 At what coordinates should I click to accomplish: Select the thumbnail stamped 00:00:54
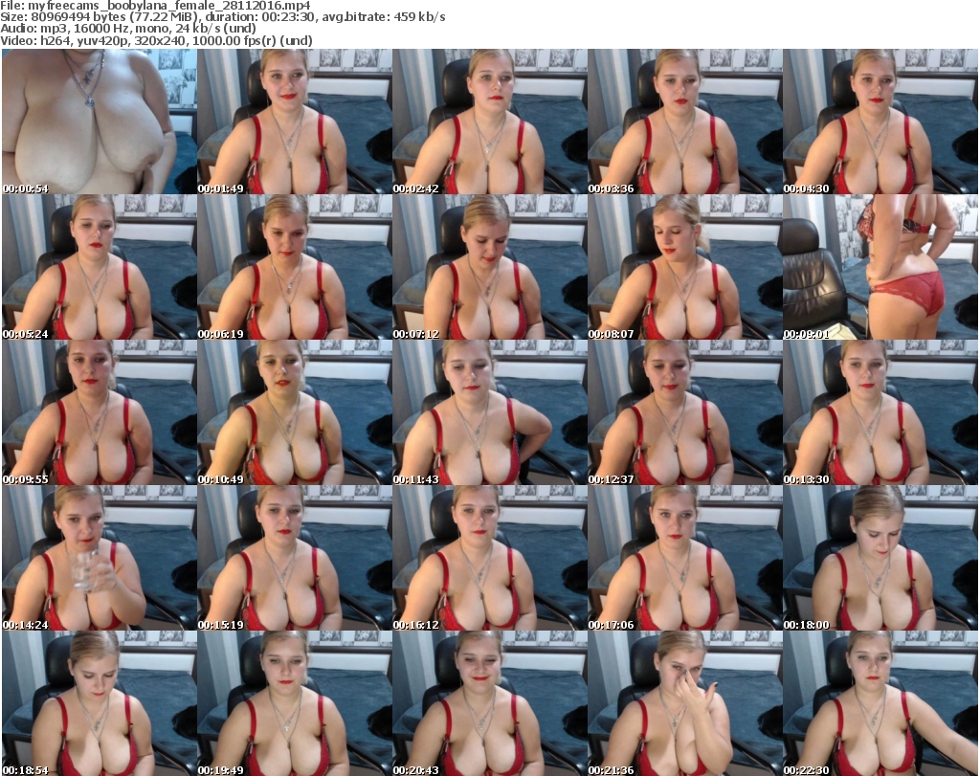pyautogui.click(x=100, y=122)
